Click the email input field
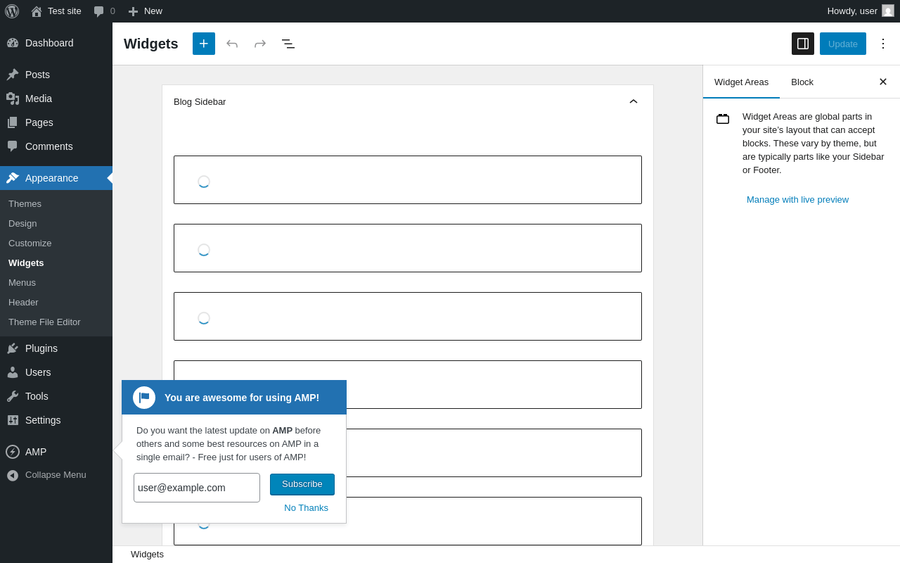Image resolution: width=900 pixels, height=563 pixels. click(x=197, y=488)
